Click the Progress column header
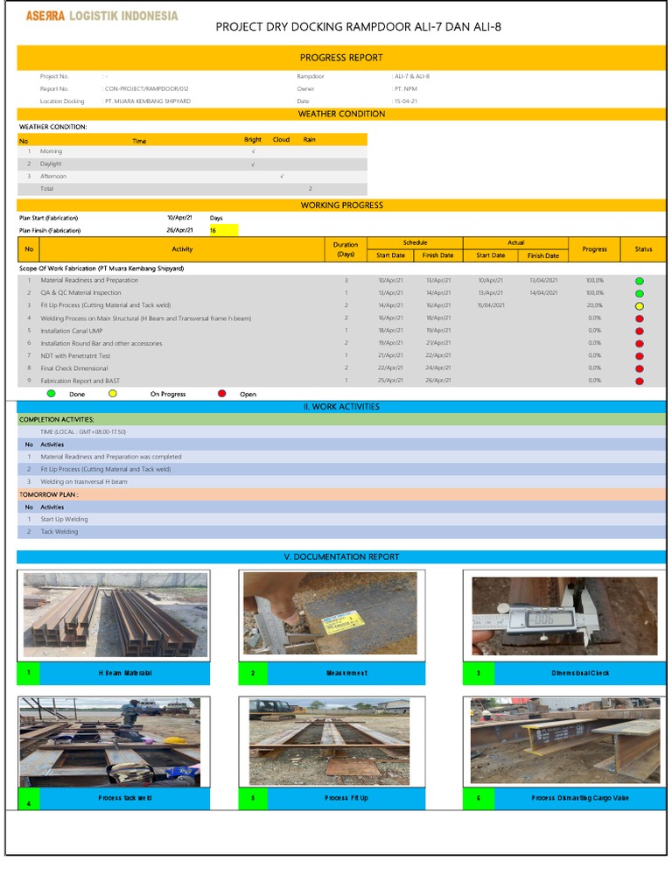Screen dimensions: 672x896 point(594,249)
